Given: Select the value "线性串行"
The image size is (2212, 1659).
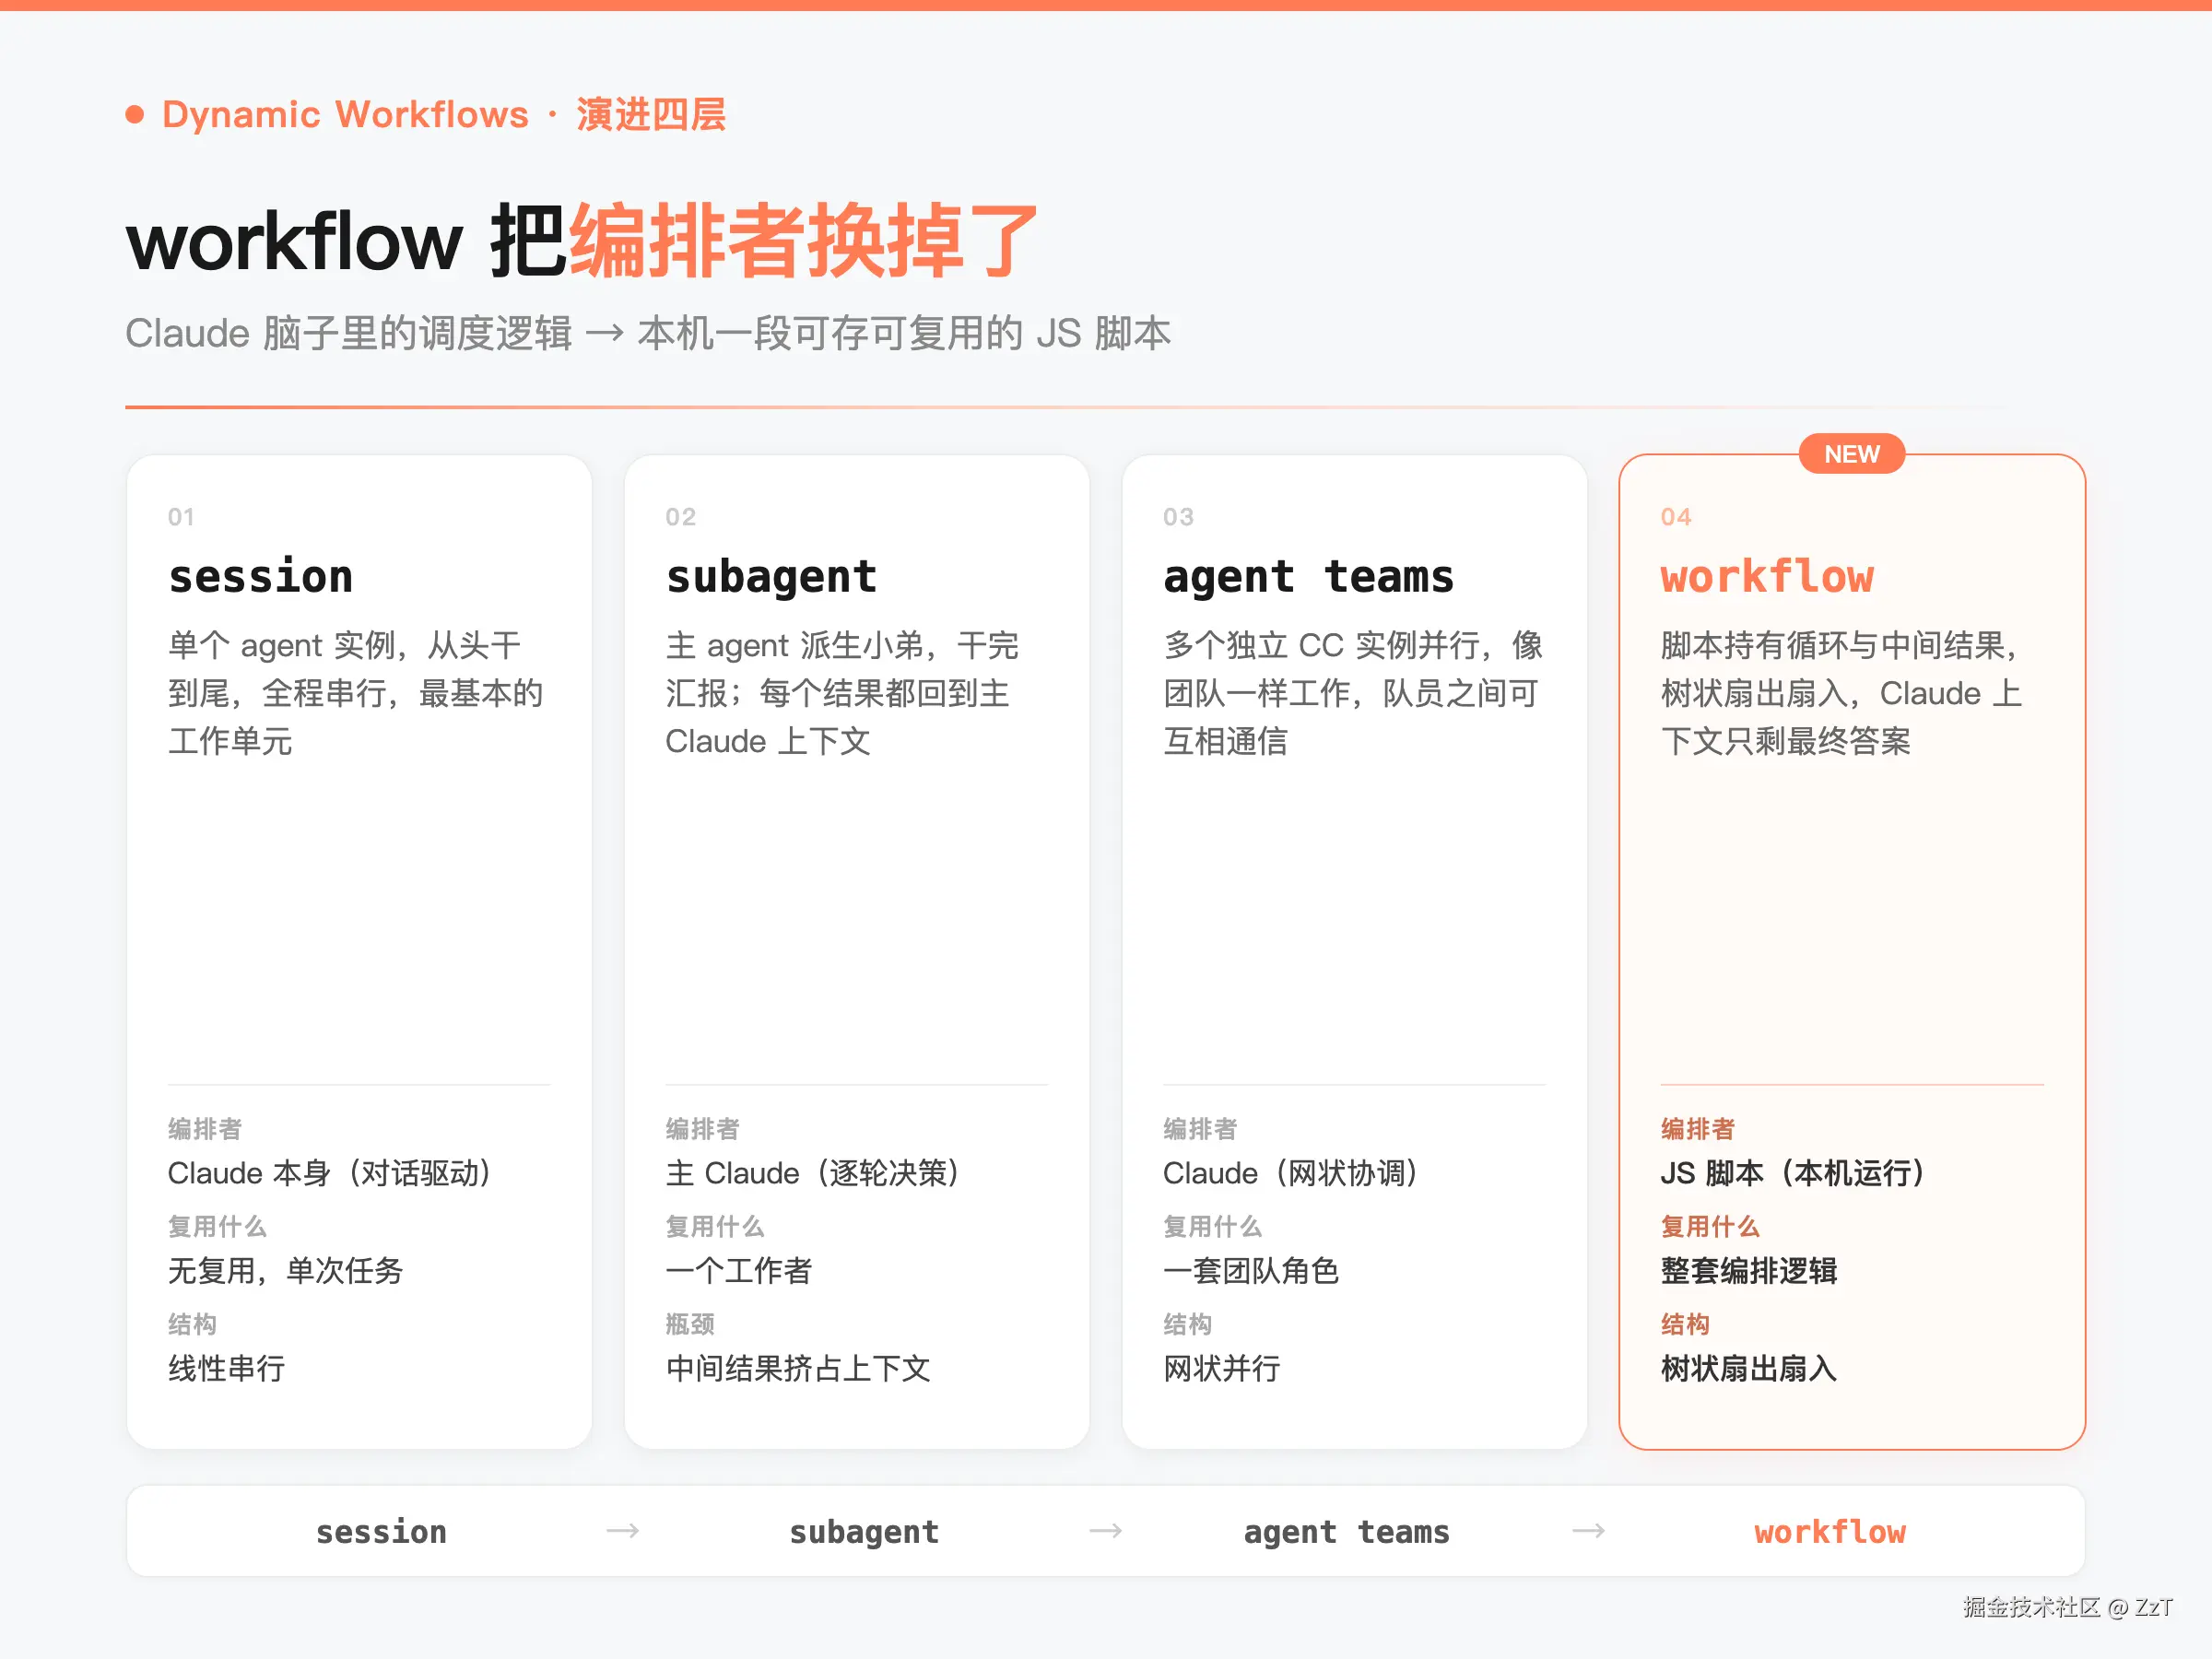Looking at the screenshot, I should [x=227, y=1369].
